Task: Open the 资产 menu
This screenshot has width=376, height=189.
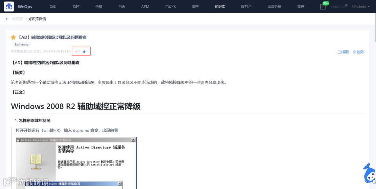Action: click(x=195, y=7)
